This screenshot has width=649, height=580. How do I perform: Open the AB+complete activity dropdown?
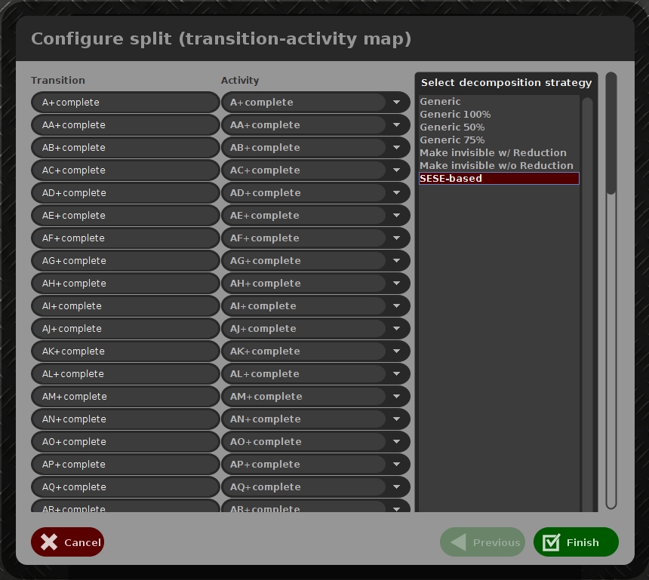[396, 147]
